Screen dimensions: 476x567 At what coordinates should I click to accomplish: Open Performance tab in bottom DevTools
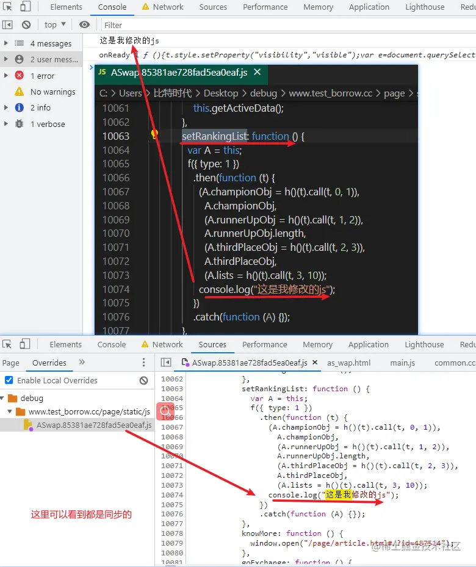click(x=265, y=345)
